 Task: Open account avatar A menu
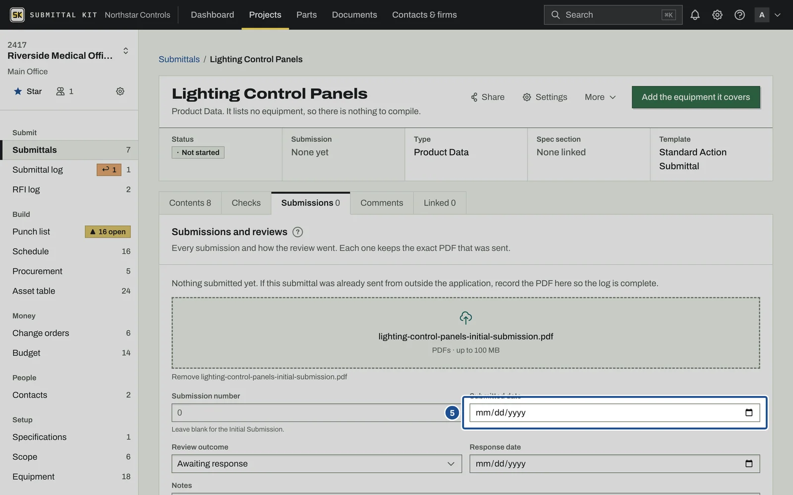point(762,15)
